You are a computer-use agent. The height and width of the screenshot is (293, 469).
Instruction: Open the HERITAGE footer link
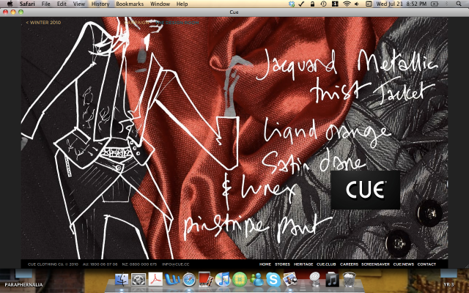303,264
